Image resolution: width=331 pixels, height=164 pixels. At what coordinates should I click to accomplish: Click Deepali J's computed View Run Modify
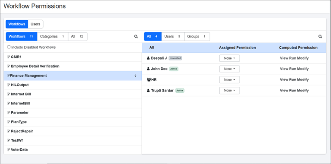[x=294, y=58]
